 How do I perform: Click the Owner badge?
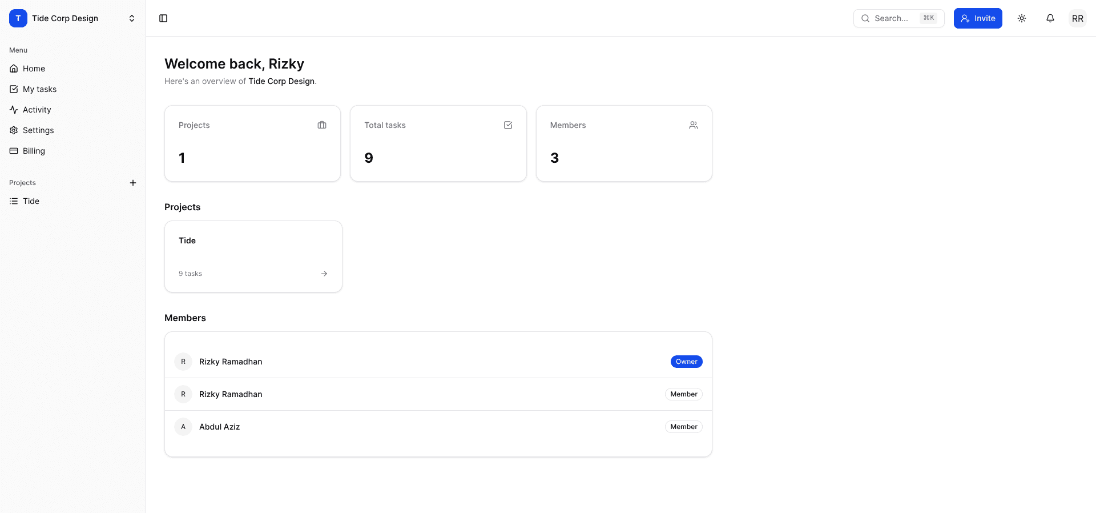pos(686,362)
